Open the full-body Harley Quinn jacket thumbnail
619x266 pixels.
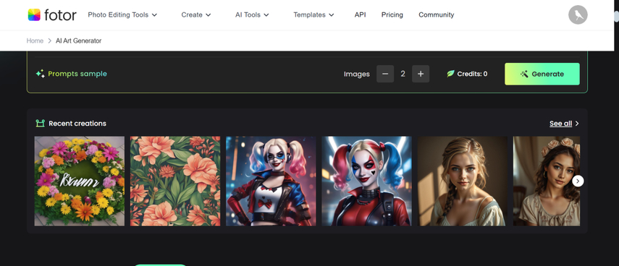pos(271,181)
